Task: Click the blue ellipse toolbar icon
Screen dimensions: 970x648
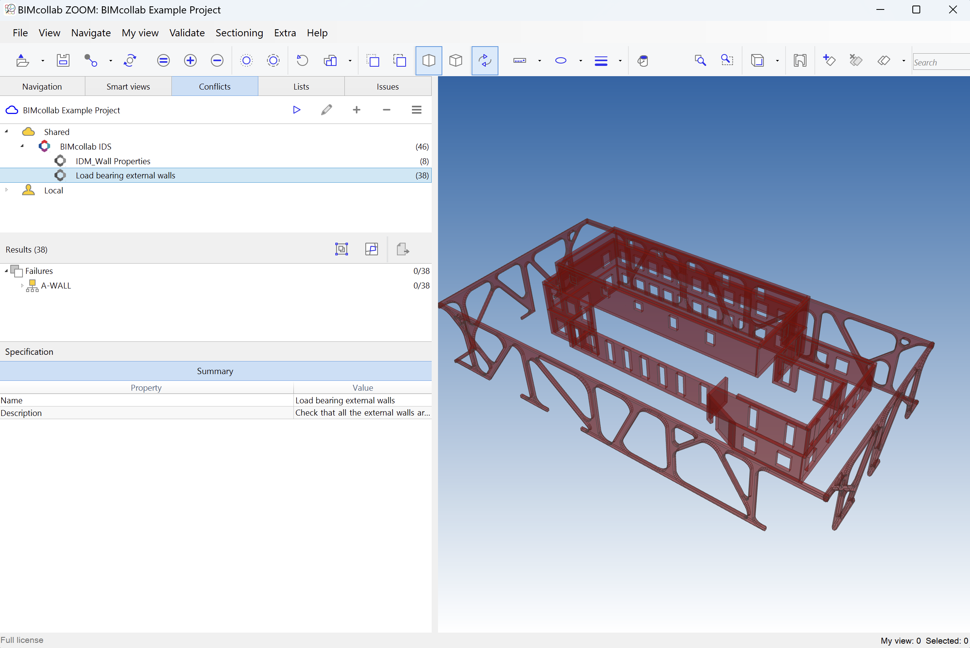Action: pos(561,61)
